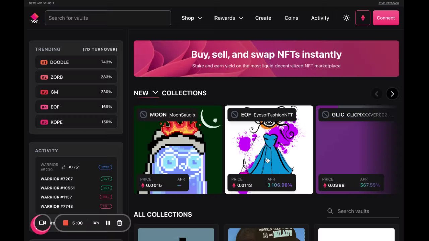Screen dimensions: 429x241
Task: Click the EOF price 0.0113 value
Action: point(244,185)
